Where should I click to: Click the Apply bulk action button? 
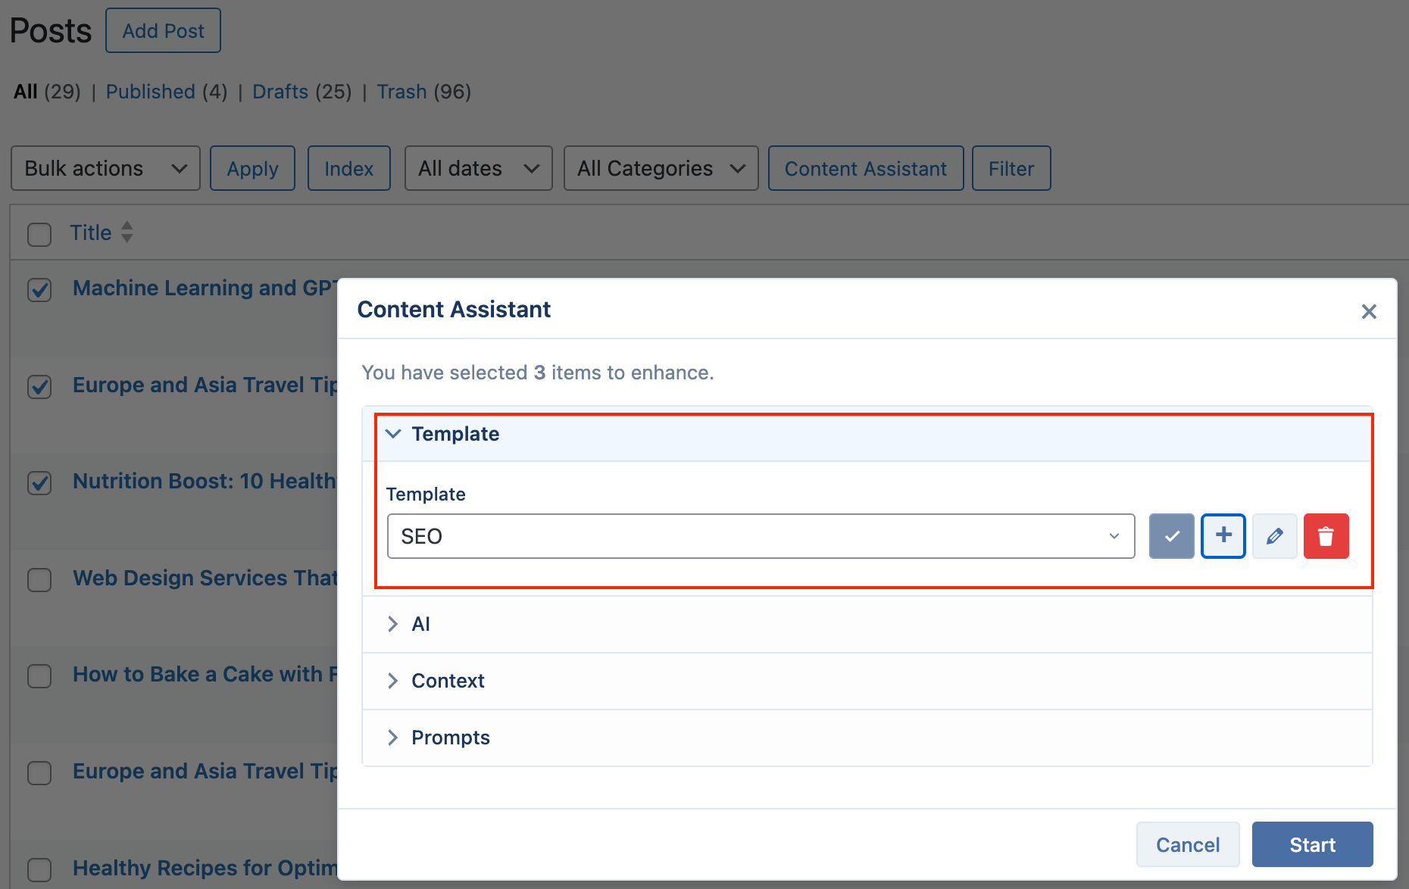click(252, 168)
